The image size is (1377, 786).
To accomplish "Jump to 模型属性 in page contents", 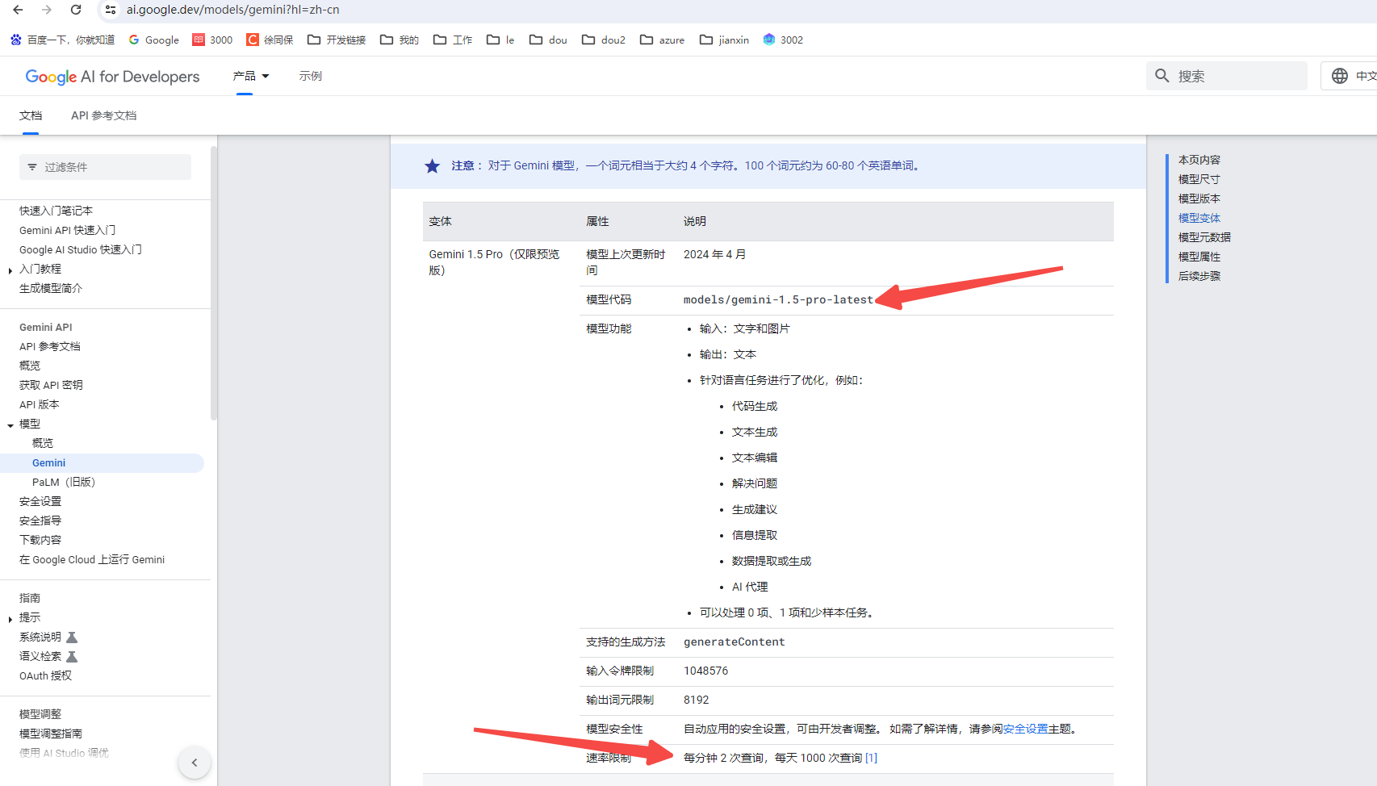I will (1199, 257).
